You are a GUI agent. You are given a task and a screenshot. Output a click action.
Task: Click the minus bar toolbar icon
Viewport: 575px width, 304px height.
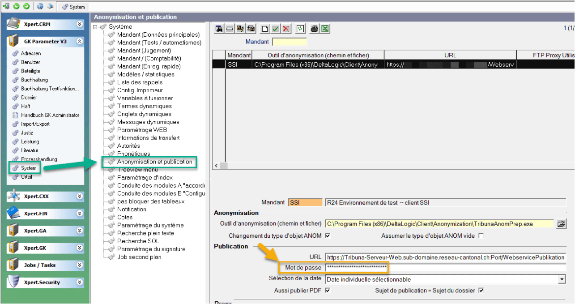(x=230, y=29)
